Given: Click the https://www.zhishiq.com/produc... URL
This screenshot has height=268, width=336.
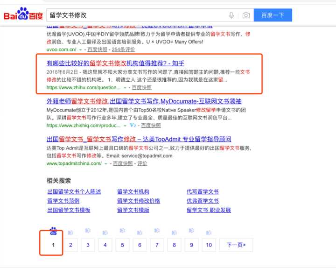Looking at the screenshot, I should pyautogui.click(x=84, y=126).
